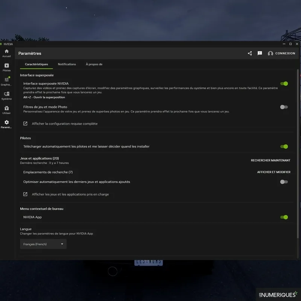301x301 pixels.
Task: Click the Alt+Z - Ouvrir la superposition text
Action: 44,97
